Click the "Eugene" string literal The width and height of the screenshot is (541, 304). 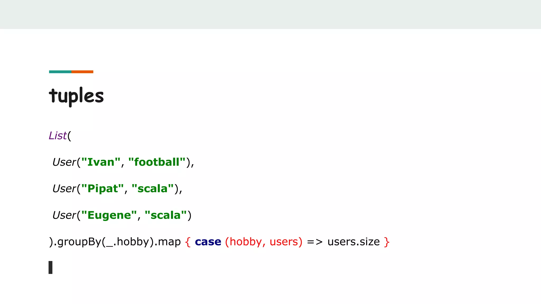[x=109, y=215]
